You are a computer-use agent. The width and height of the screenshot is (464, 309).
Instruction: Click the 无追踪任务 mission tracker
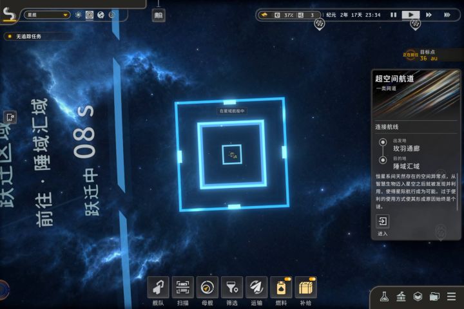click(x=28, y=36)
